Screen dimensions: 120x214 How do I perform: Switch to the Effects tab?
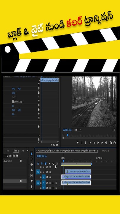point(15,150)
